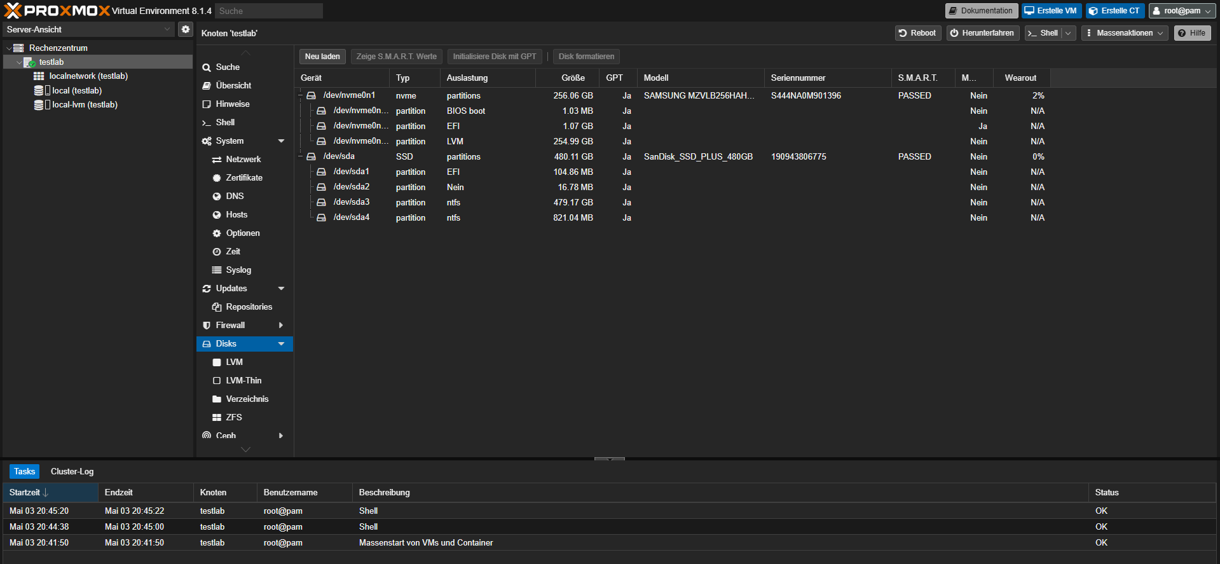Open Netzwerk settings
The width and height of the screenshot is (1220, 564).
point(245,159)
